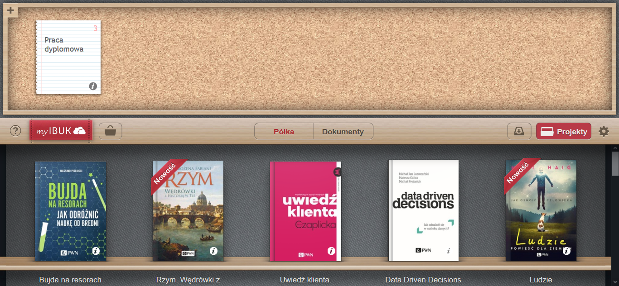Image resolution: width=619 pixels, height=286 pixels.
Task: Switch to the Półka tab
Action: click(284, 132)
